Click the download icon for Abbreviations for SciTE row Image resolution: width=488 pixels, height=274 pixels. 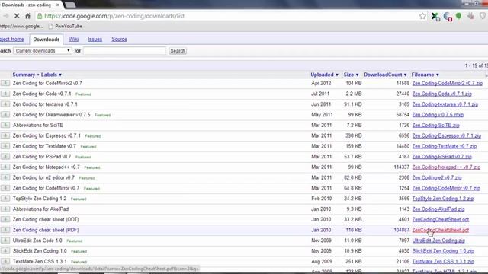coord(5,125)
